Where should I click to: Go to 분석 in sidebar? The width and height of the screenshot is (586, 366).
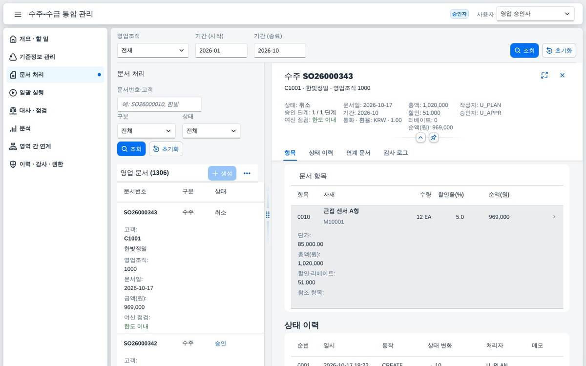click(x=55, y=128)
